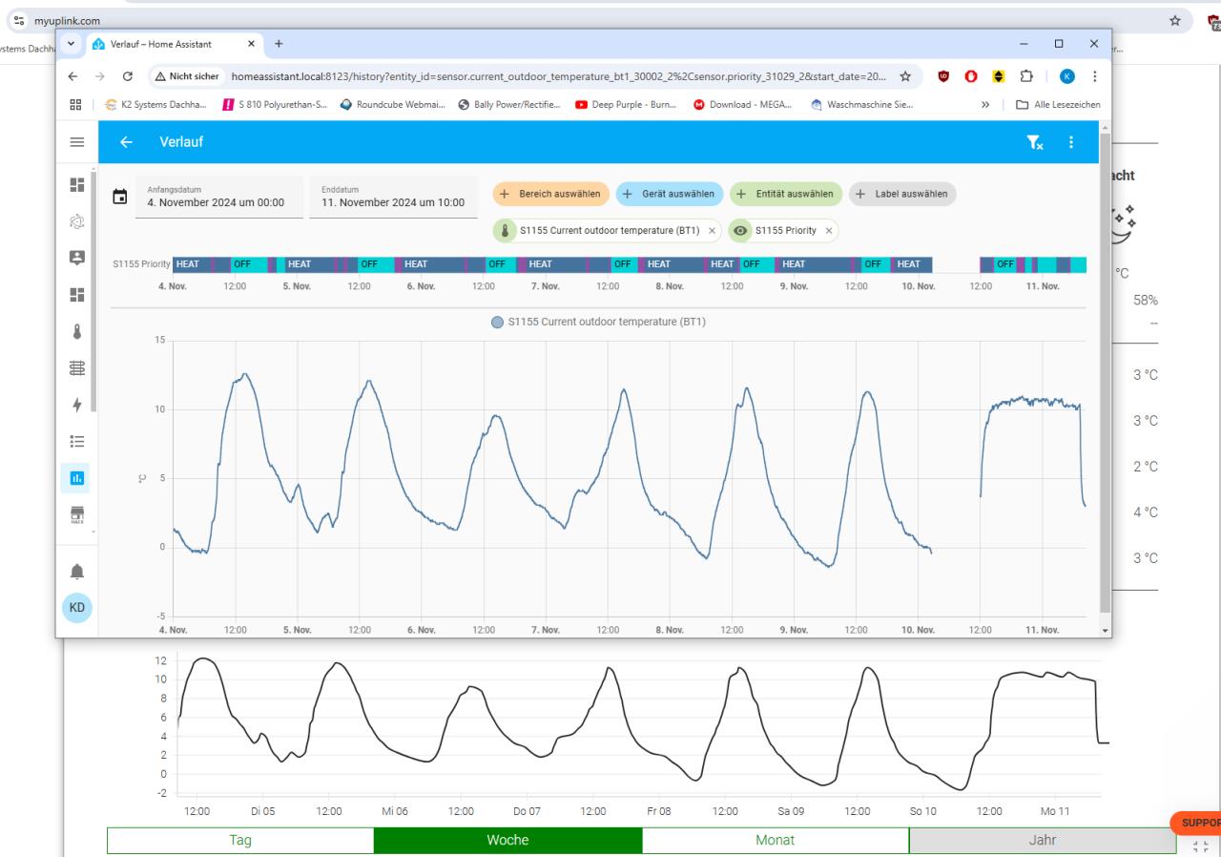Screen dimensions: 1221x857
Task: Open the Download - MEGA... bookmark
Action: (742, 105)
